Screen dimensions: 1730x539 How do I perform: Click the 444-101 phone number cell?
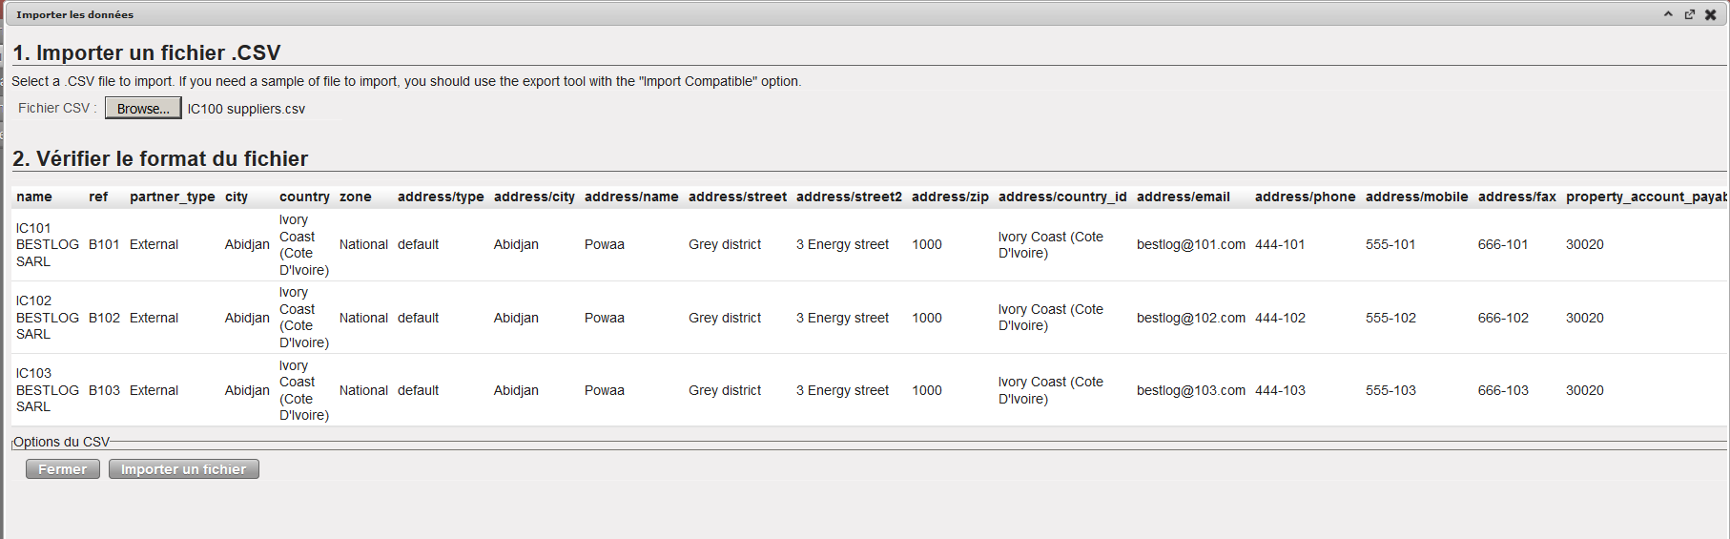pos(1280,244)
